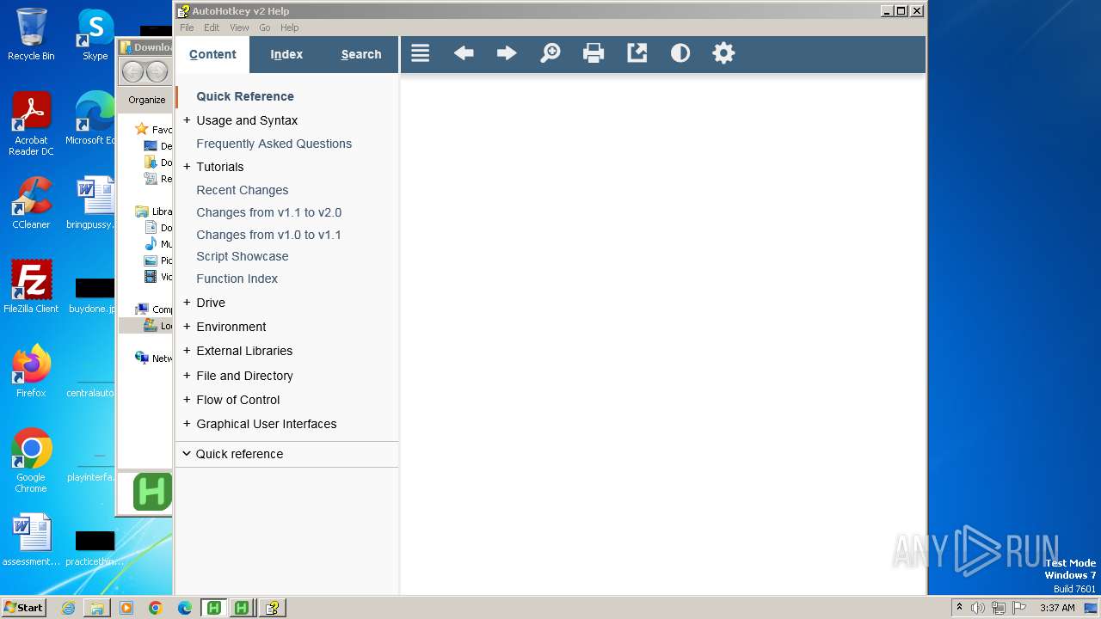Open the CCleaner desktop shortcut
1101x619 pixels.
(31, 203)
